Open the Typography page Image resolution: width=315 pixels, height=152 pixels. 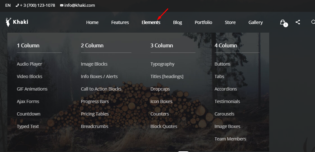click(x=162, y=64)
